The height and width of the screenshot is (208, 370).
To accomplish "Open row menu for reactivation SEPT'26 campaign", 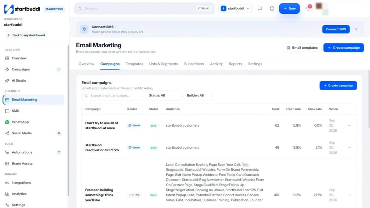I will (349, 148).
